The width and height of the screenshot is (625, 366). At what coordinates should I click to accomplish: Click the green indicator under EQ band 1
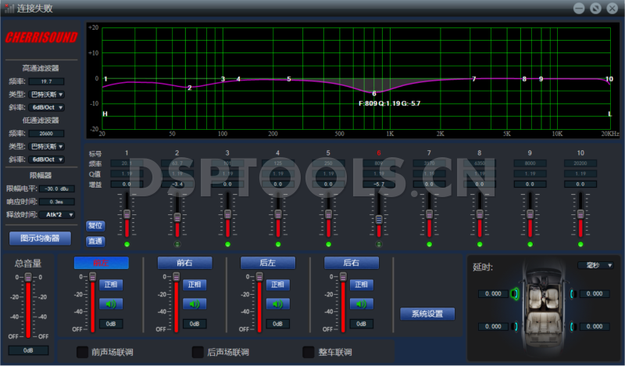coord(127,244)
